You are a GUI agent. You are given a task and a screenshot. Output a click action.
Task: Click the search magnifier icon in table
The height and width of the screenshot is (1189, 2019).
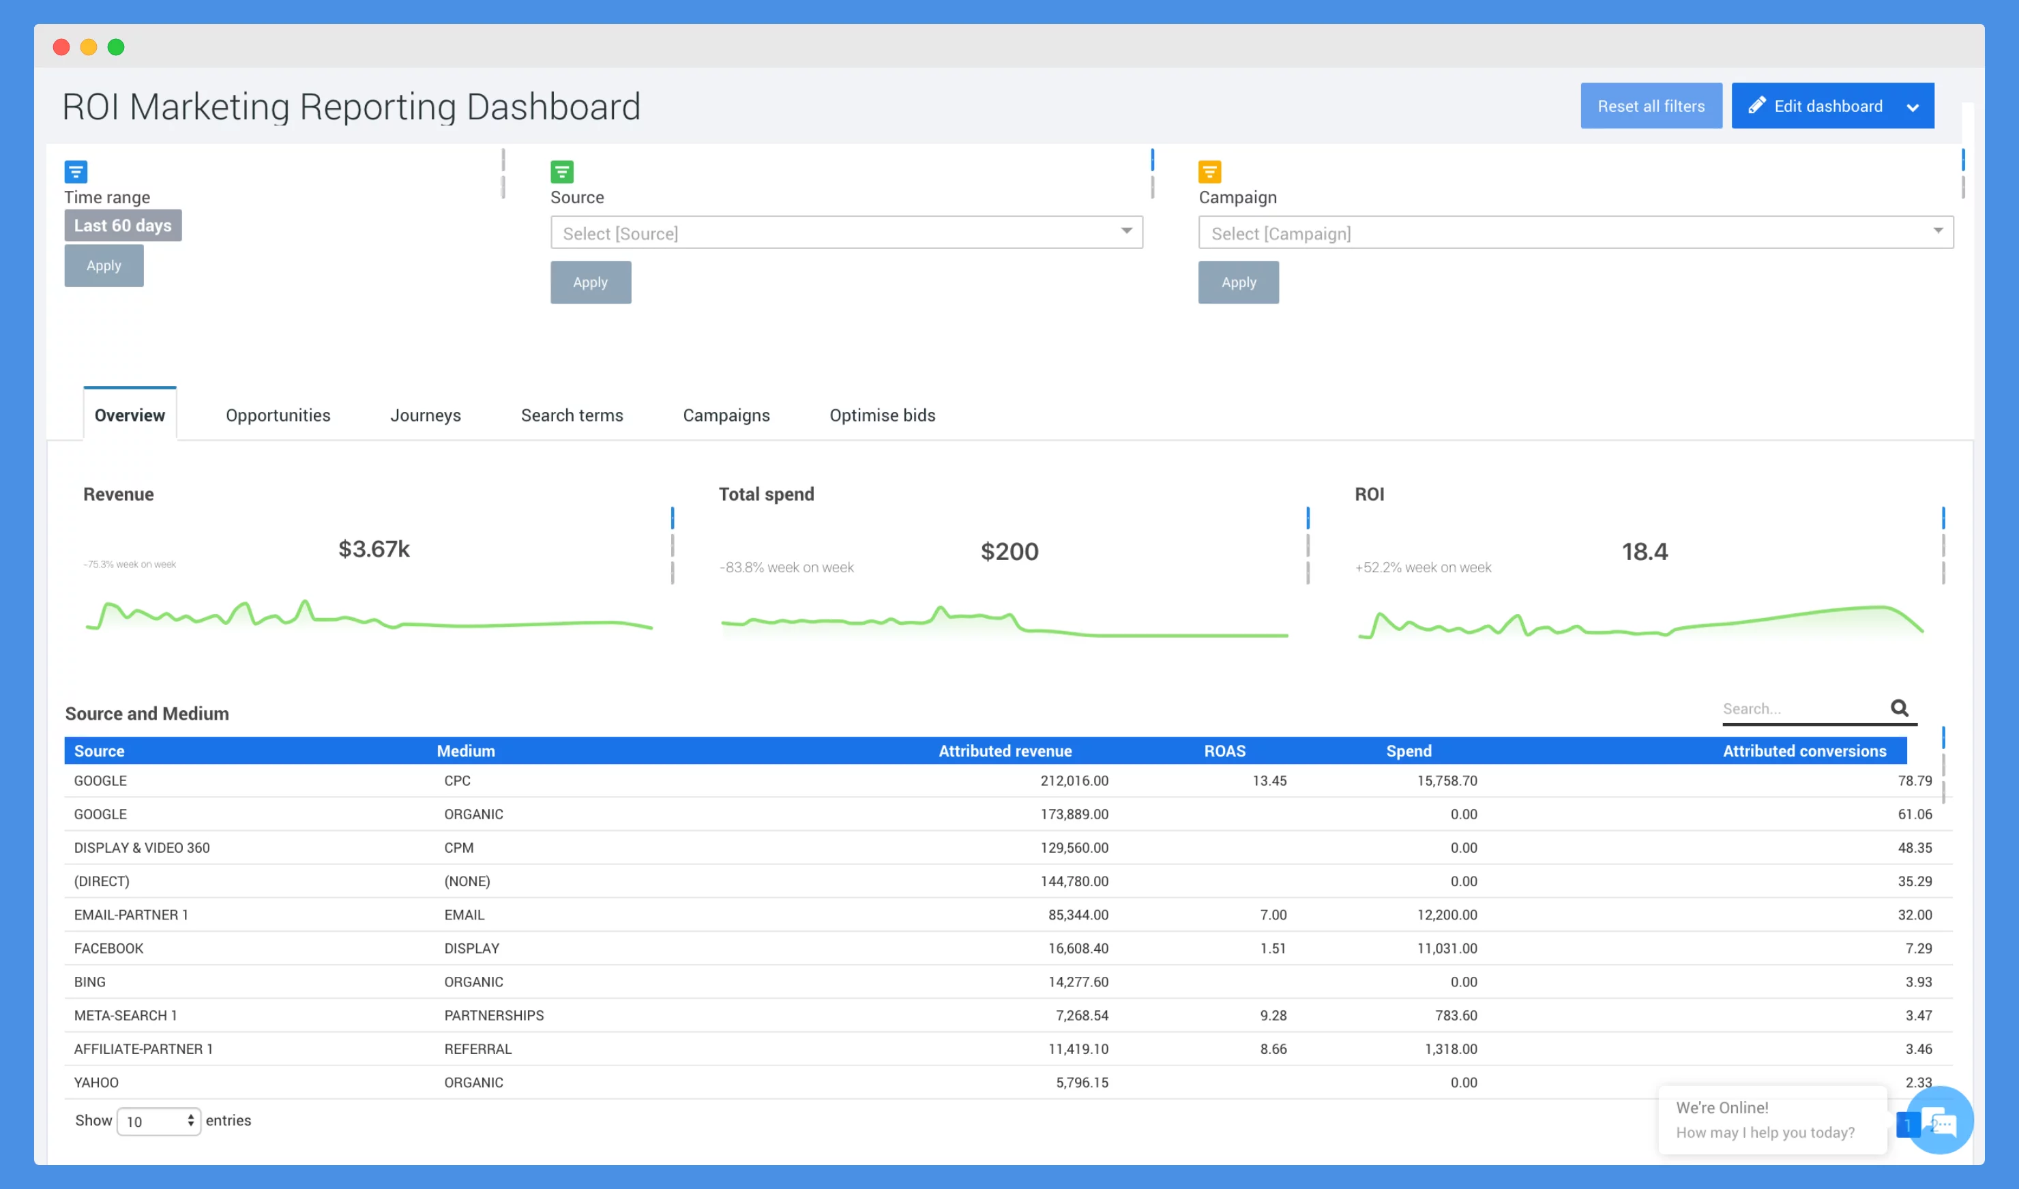(x=1900, y=707)
